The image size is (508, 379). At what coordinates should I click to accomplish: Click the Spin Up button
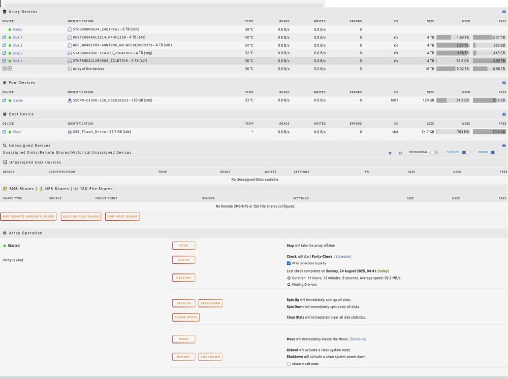point(184,303)
